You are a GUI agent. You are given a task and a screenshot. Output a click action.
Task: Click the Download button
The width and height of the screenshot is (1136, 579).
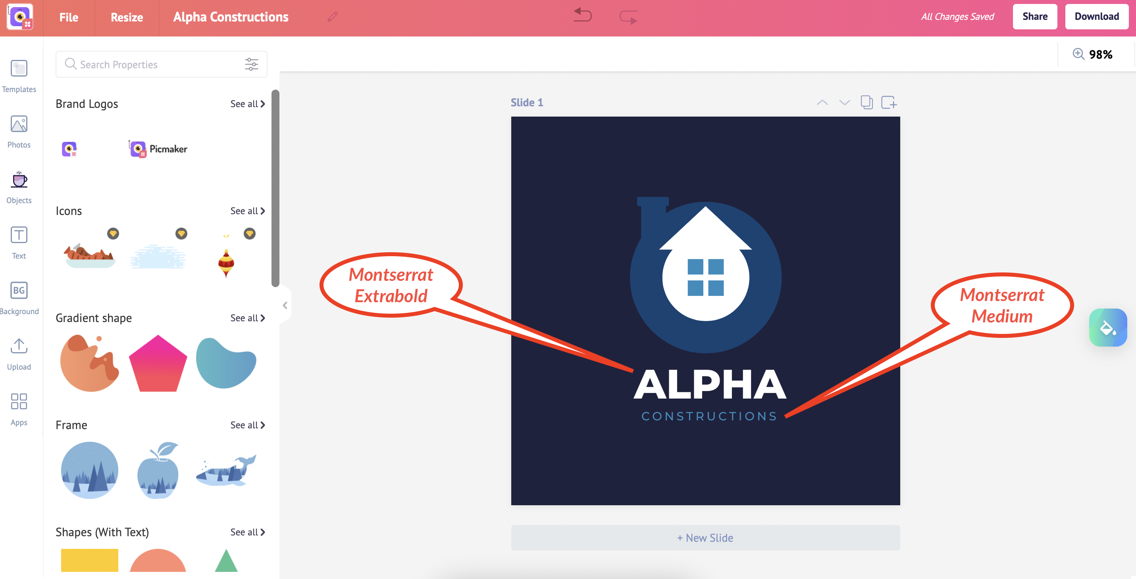coord(1096,16)
